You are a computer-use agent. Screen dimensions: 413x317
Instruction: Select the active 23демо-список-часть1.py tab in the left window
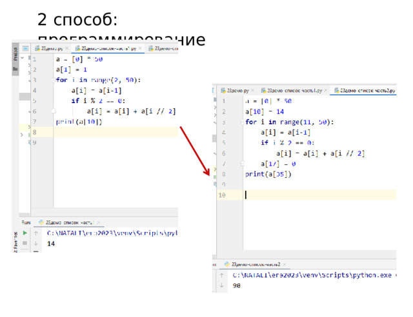coord(108,48)
